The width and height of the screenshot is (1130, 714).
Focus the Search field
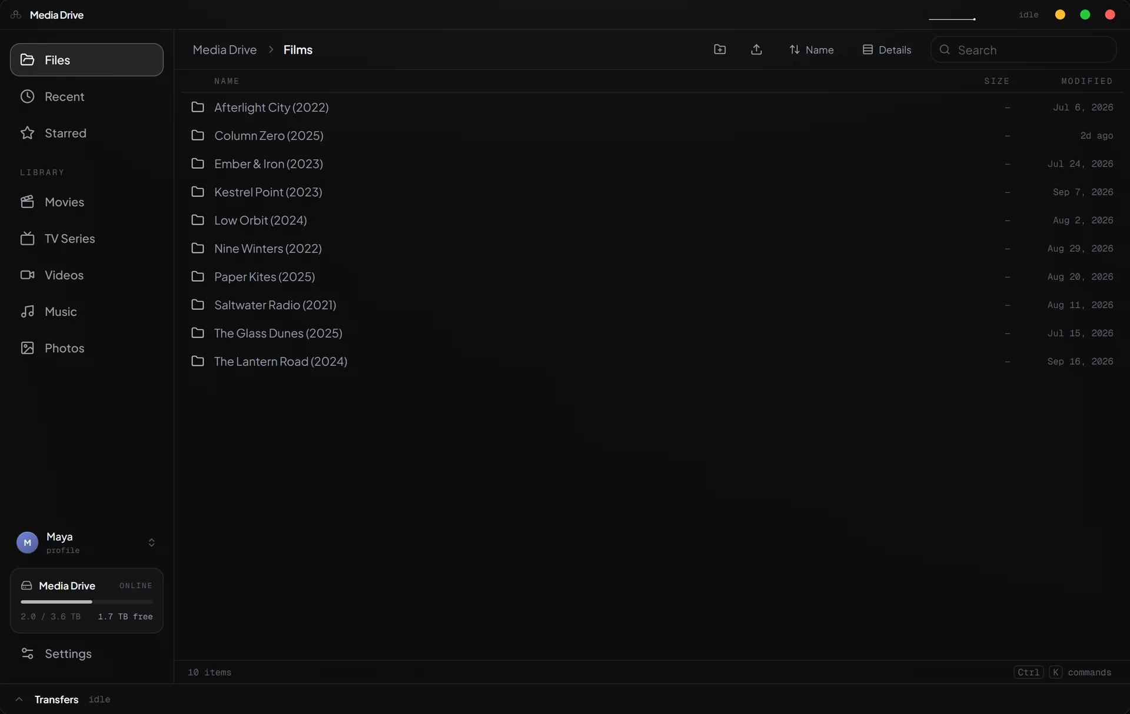point(1023,49)
